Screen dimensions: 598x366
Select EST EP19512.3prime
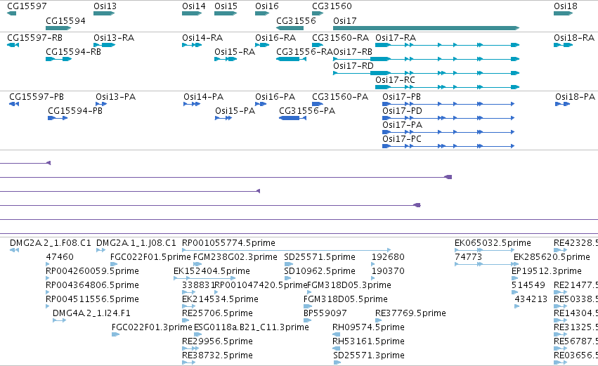pyautogui.click(x=547, y=271)
